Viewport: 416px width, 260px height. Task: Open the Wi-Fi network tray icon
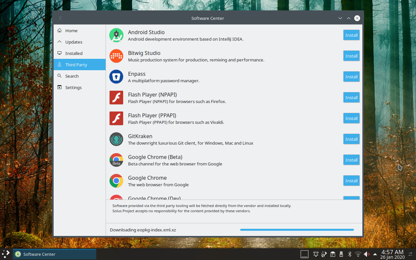(358, 254)
